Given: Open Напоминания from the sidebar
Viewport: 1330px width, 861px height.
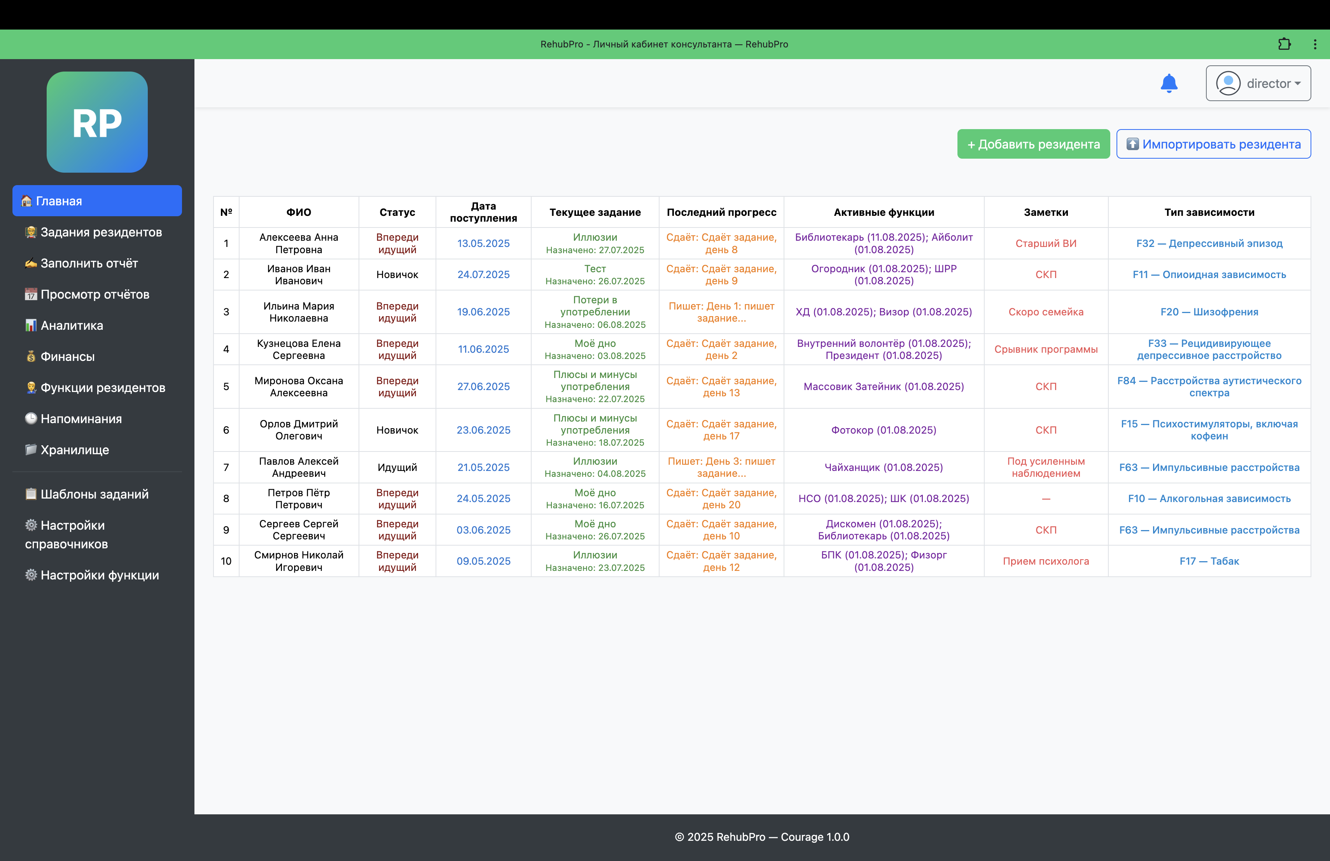Looking at the screenshot, I should tap(81, 418).
